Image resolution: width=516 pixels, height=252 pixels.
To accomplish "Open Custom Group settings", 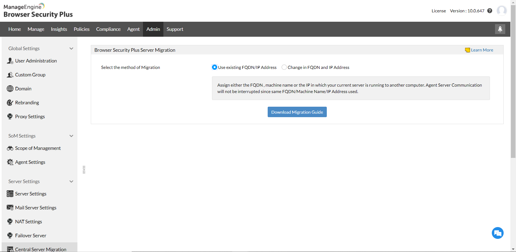I will pos(30,75).
